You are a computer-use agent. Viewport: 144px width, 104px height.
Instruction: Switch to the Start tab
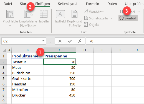click(x=24, y=4)
